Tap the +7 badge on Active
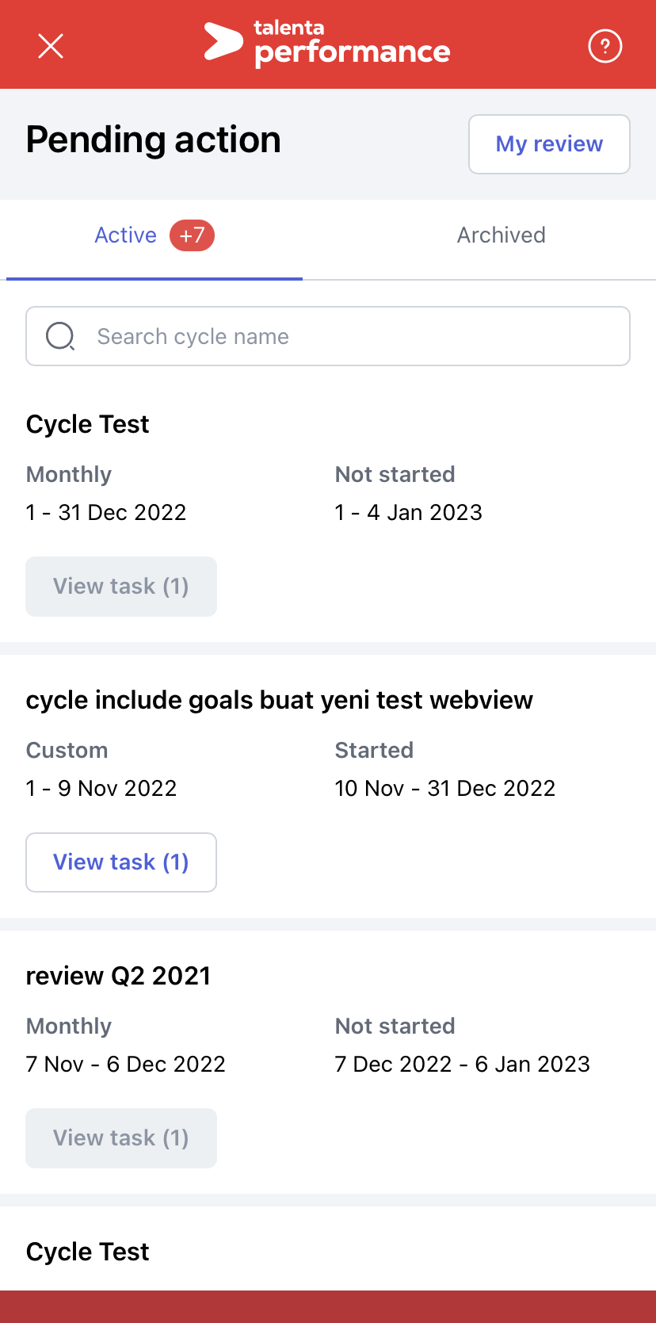The height and width of the screenshot is (1323, 656). pos(192,235)
